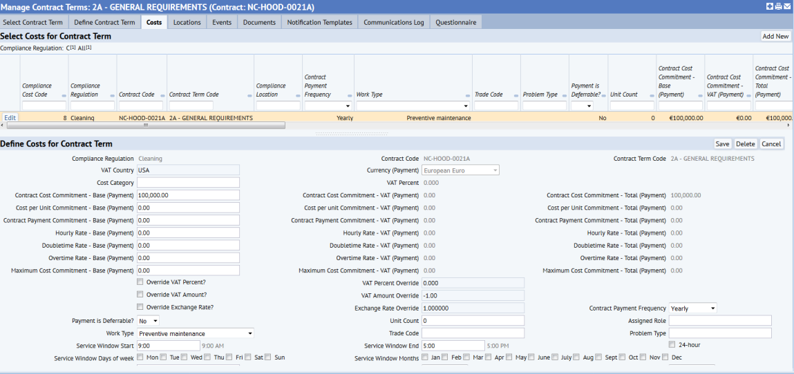The height and width of the screenshot is (374, 794).
Task: Open Work Type Preventive maintenance dropdown
Action: (x=195, y=334)
